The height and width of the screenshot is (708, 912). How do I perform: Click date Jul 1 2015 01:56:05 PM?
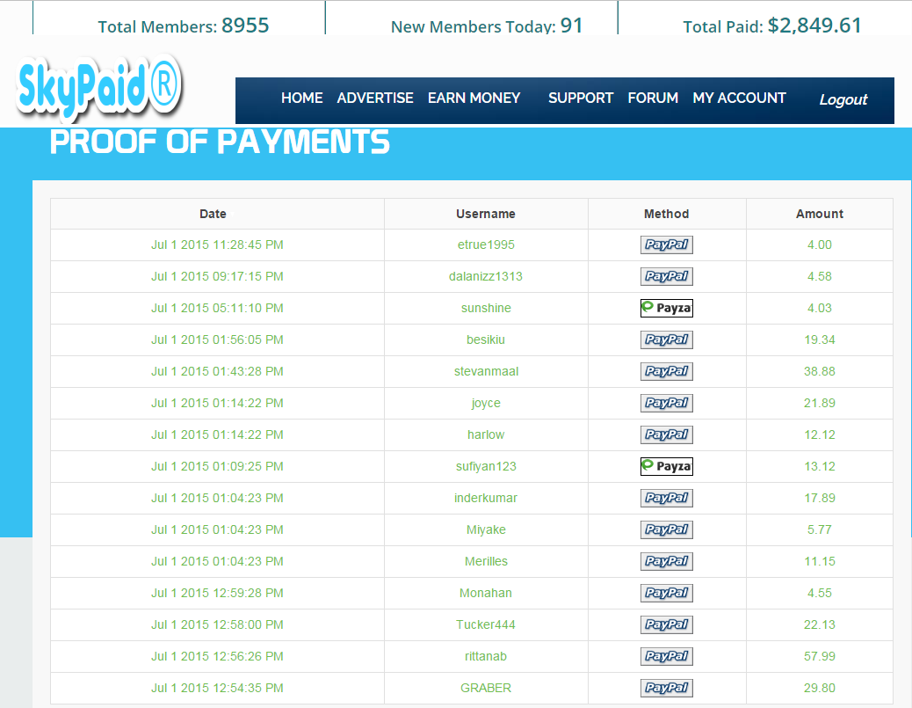(218, 339)
